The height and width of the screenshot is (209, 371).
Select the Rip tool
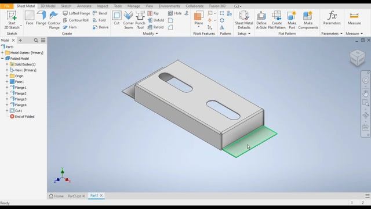153,13
